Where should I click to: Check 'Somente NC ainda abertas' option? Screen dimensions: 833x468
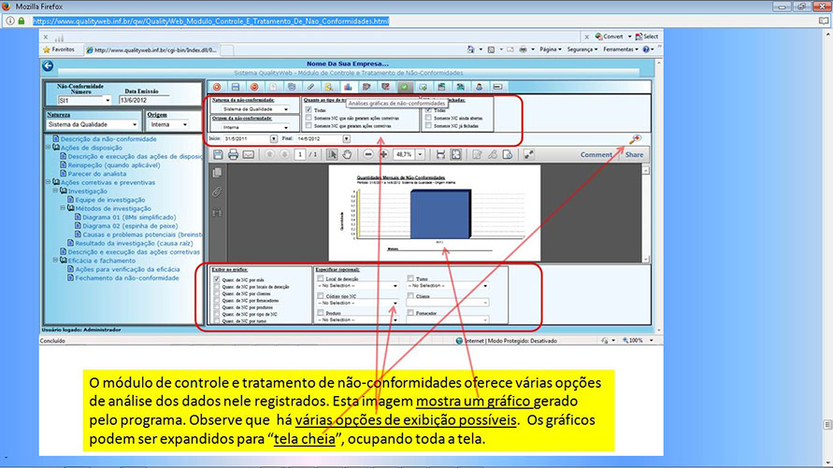(x=429, y=118)
